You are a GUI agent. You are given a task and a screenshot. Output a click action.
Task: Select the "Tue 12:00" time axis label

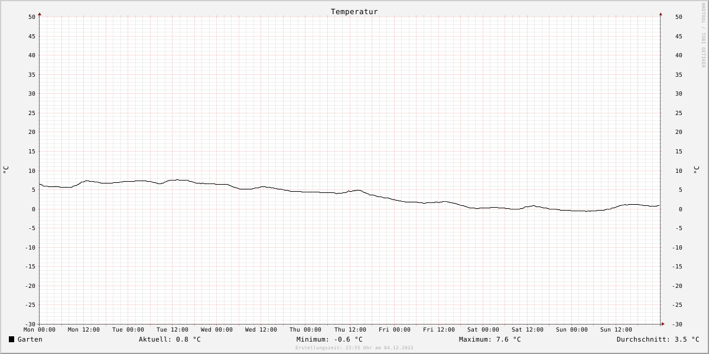pos(173,330)
